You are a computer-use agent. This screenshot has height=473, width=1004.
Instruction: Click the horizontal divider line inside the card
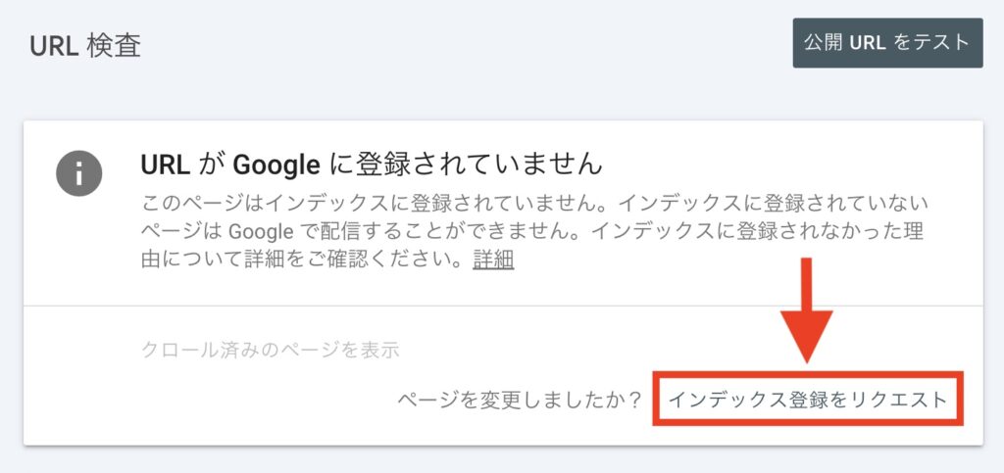coord(502,307)
